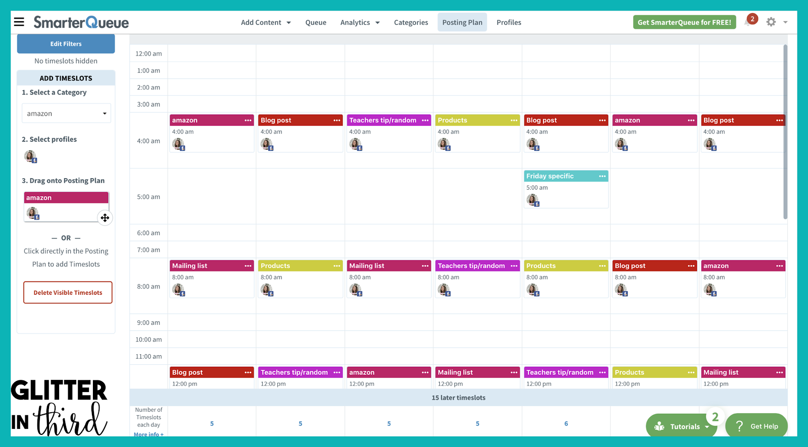The height and width of the screenshot is (447, 808).
Task: Click the 12:00 am time label
Action: (148, 53)
